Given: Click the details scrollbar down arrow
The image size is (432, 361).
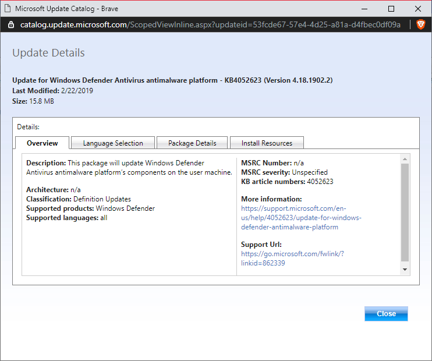Looking at the screenshot, I should click(405, 270).
